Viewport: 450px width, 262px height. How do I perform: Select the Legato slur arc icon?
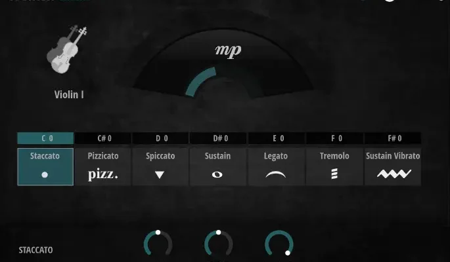[276, 175]
